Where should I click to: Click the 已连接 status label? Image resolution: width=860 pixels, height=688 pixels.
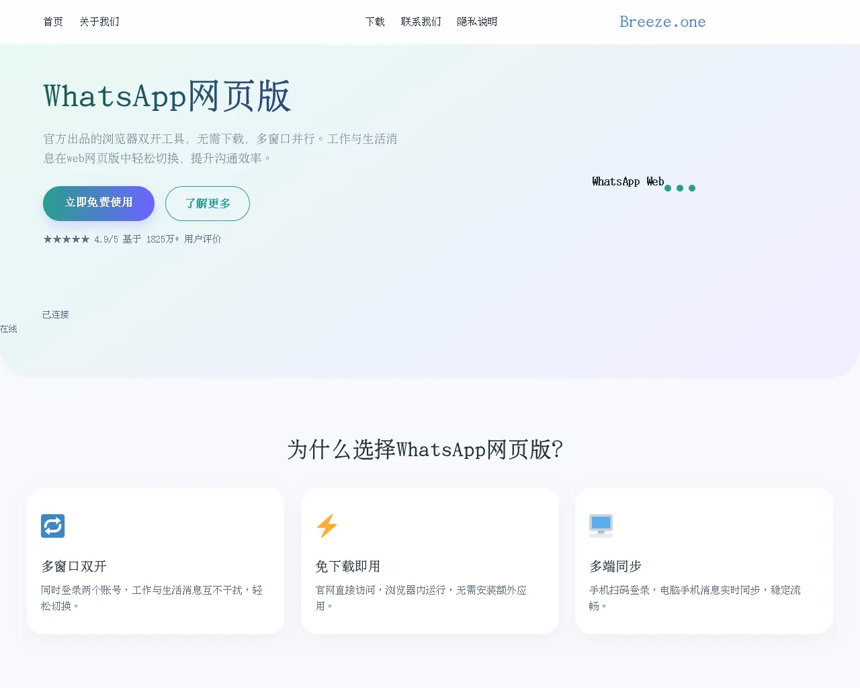56,314
